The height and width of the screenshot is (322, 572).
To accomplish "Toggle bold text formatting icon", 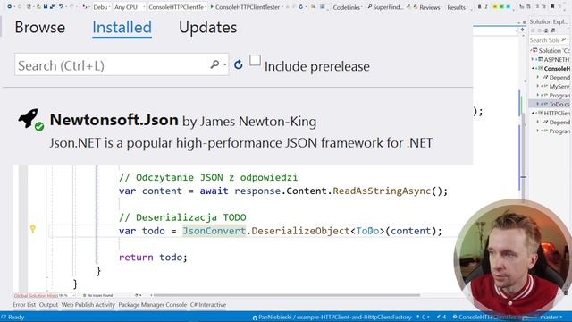I will click(479, 7).
